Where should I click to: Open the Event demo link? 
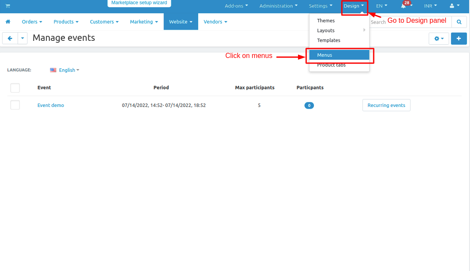51,105
